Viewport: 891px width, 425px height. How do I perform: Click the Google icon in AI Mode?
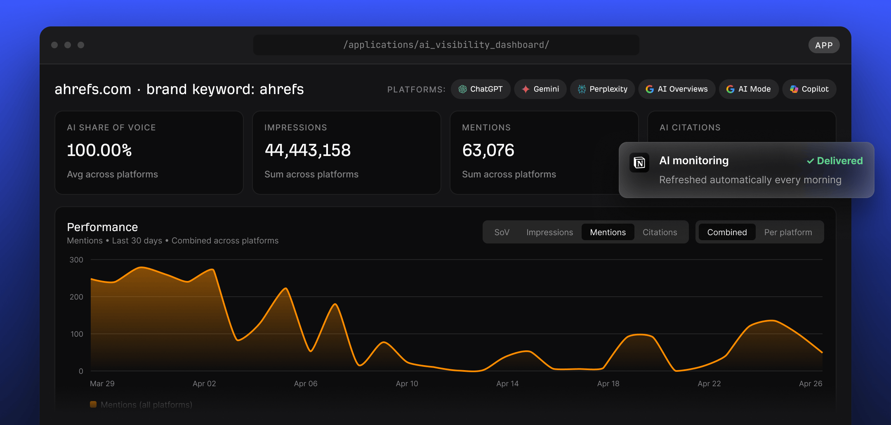coord(730,89)
